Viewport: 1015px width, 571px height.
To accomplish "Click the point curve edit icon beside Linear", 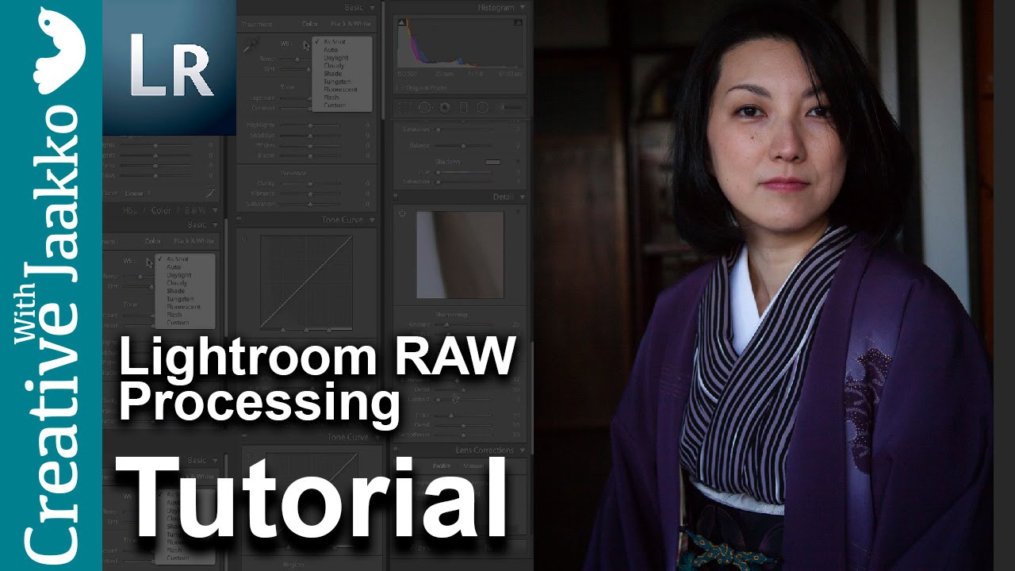I will 210,193.
